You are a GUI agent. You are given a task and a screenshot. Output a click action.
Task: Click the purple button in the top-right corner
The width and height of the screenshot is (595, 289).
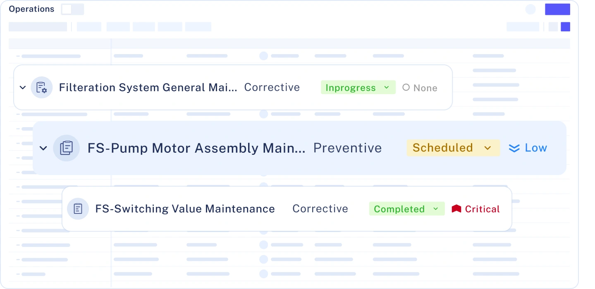click(557, 9)
